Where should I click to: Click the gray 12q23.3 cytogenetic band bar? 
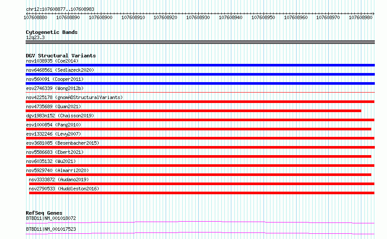(200, 42)
